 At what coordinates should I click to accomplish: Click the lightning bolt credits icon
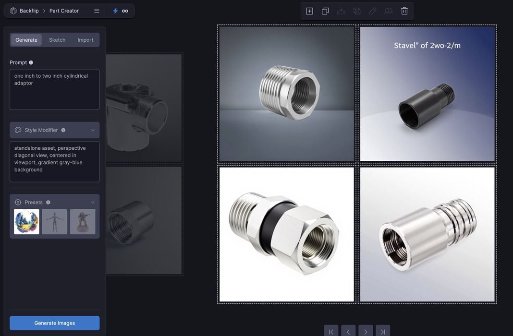tap(115, 11)
